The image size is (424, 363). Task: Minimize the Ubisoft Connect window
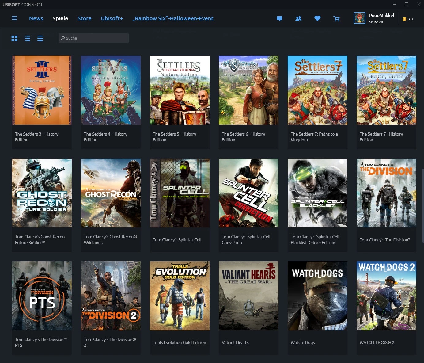394,4
